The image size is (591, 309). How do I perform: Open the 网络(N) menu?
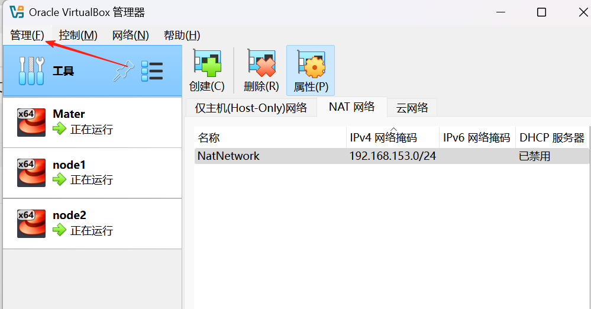pos(130,36)
